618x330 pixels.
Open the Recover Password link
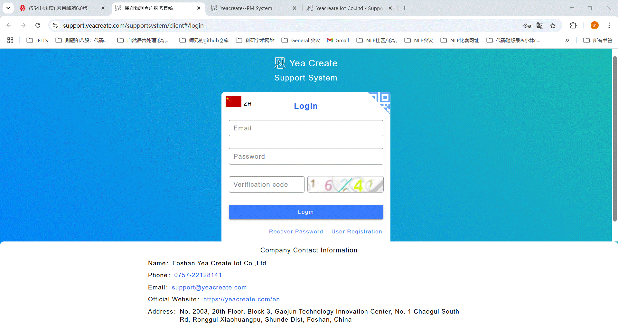[296, 231]
